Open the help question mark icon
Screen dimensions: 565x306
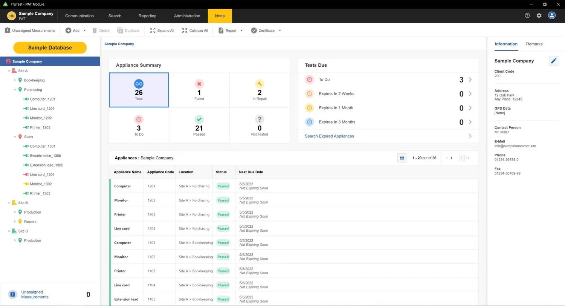tap(527, 16)
